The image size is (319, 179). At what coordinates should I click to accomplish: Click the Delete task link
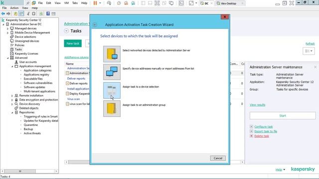(262, 136)
